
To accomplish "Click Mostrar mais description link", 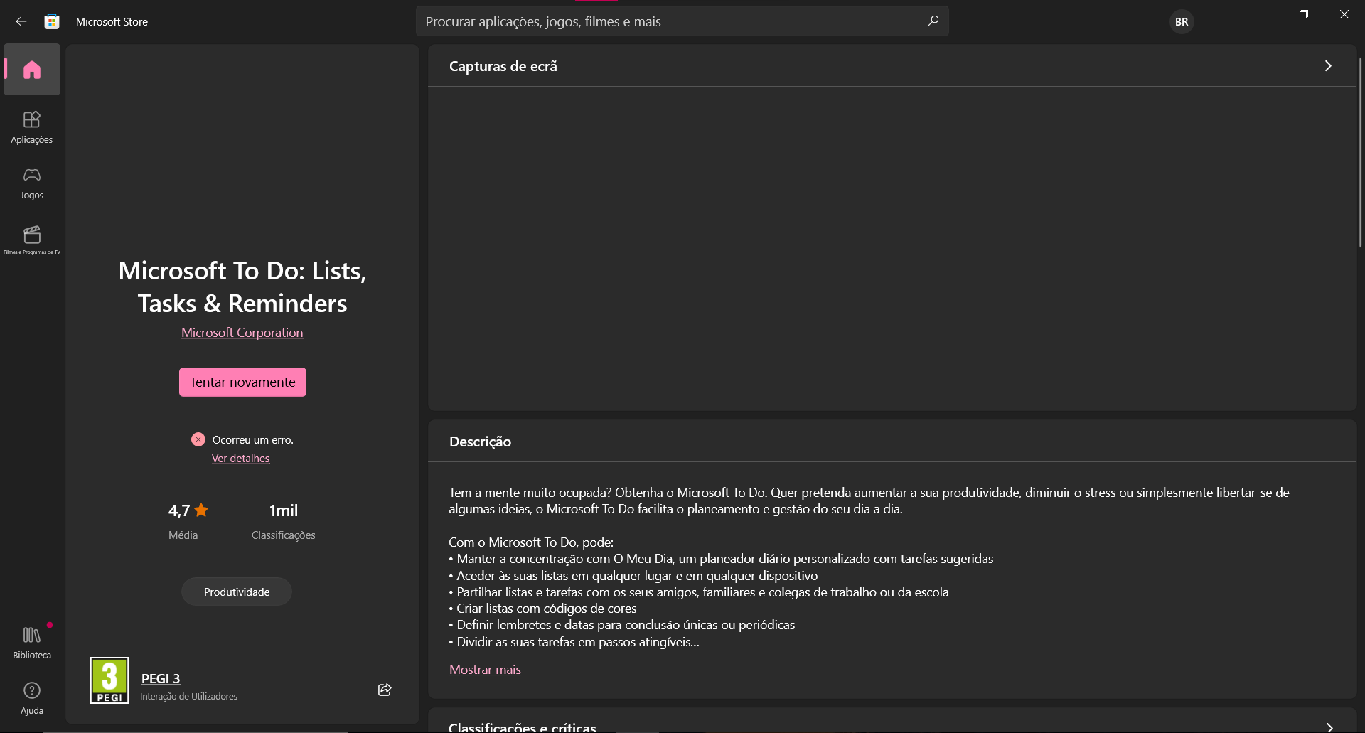I will coord(485,670).
